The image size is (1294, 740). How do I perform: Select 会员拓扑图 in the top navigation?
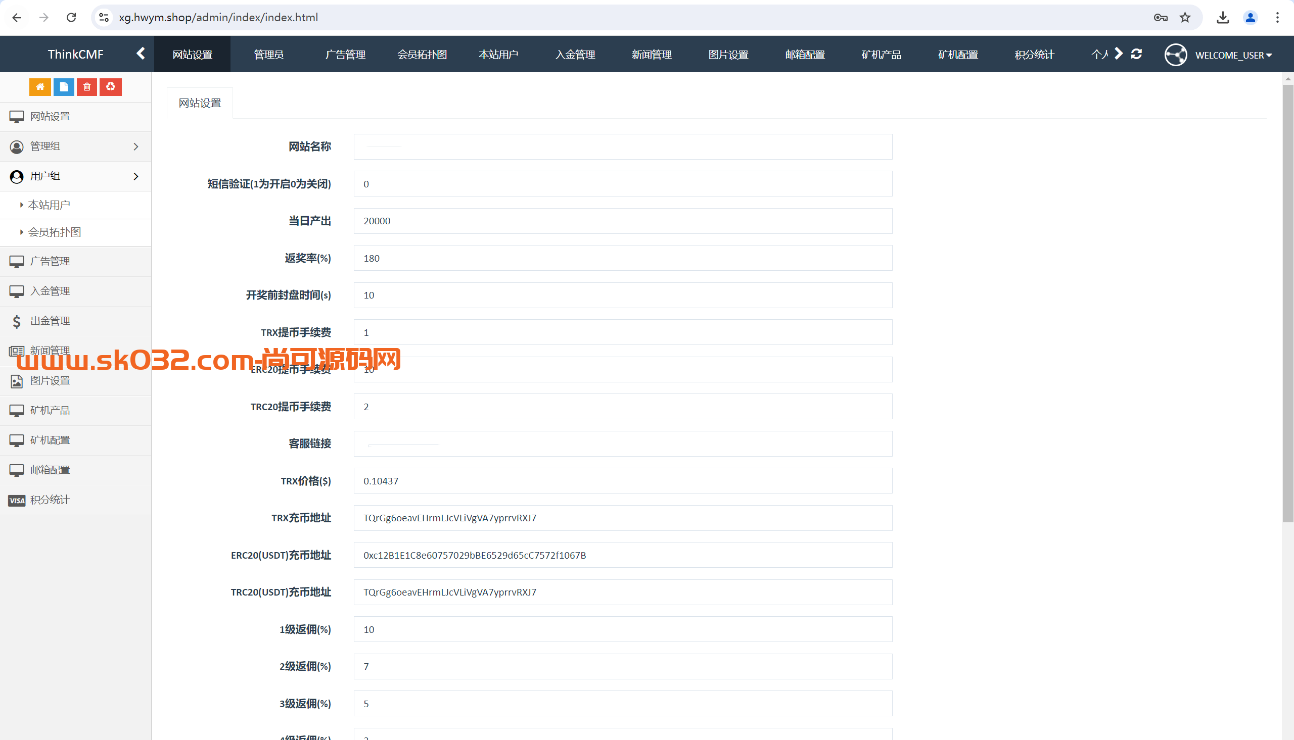click(x=422, y=55)
